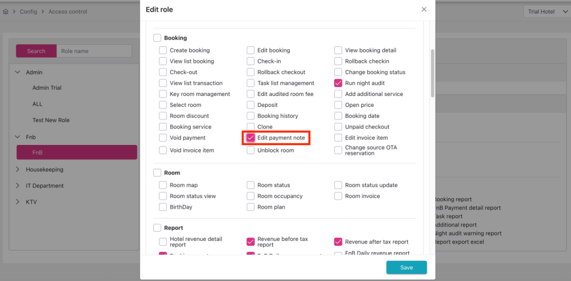571x281 pixels.
Task: Save the role changes
Action: click(x=407, y=268)
